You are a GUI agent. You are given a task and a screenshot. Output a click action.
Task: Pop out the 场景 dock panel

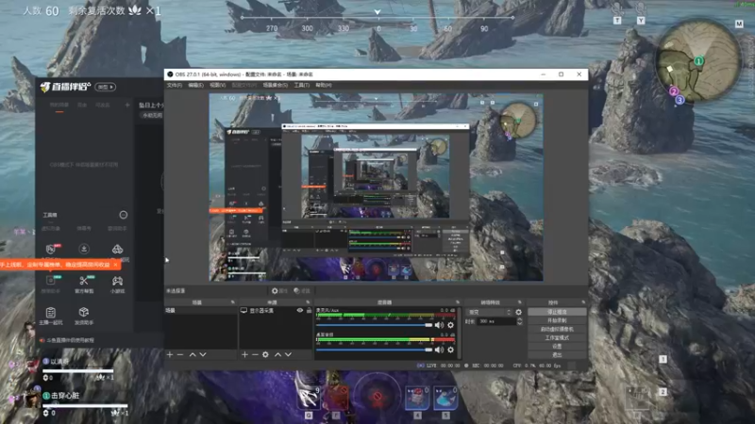(232, 302)
